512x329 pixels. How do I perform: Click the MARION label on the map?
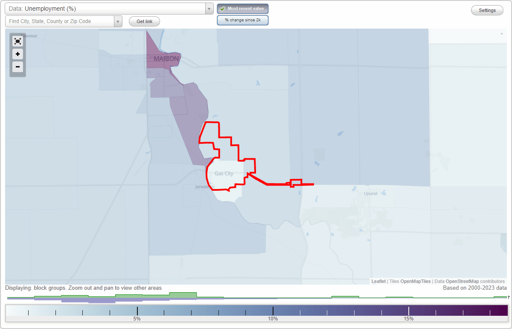(x=166, y=59)
